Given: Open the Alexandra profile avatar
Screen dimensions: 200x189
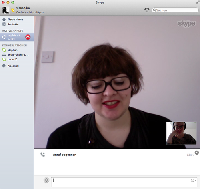Looking at the screenshot, I should tap(6, 10).
